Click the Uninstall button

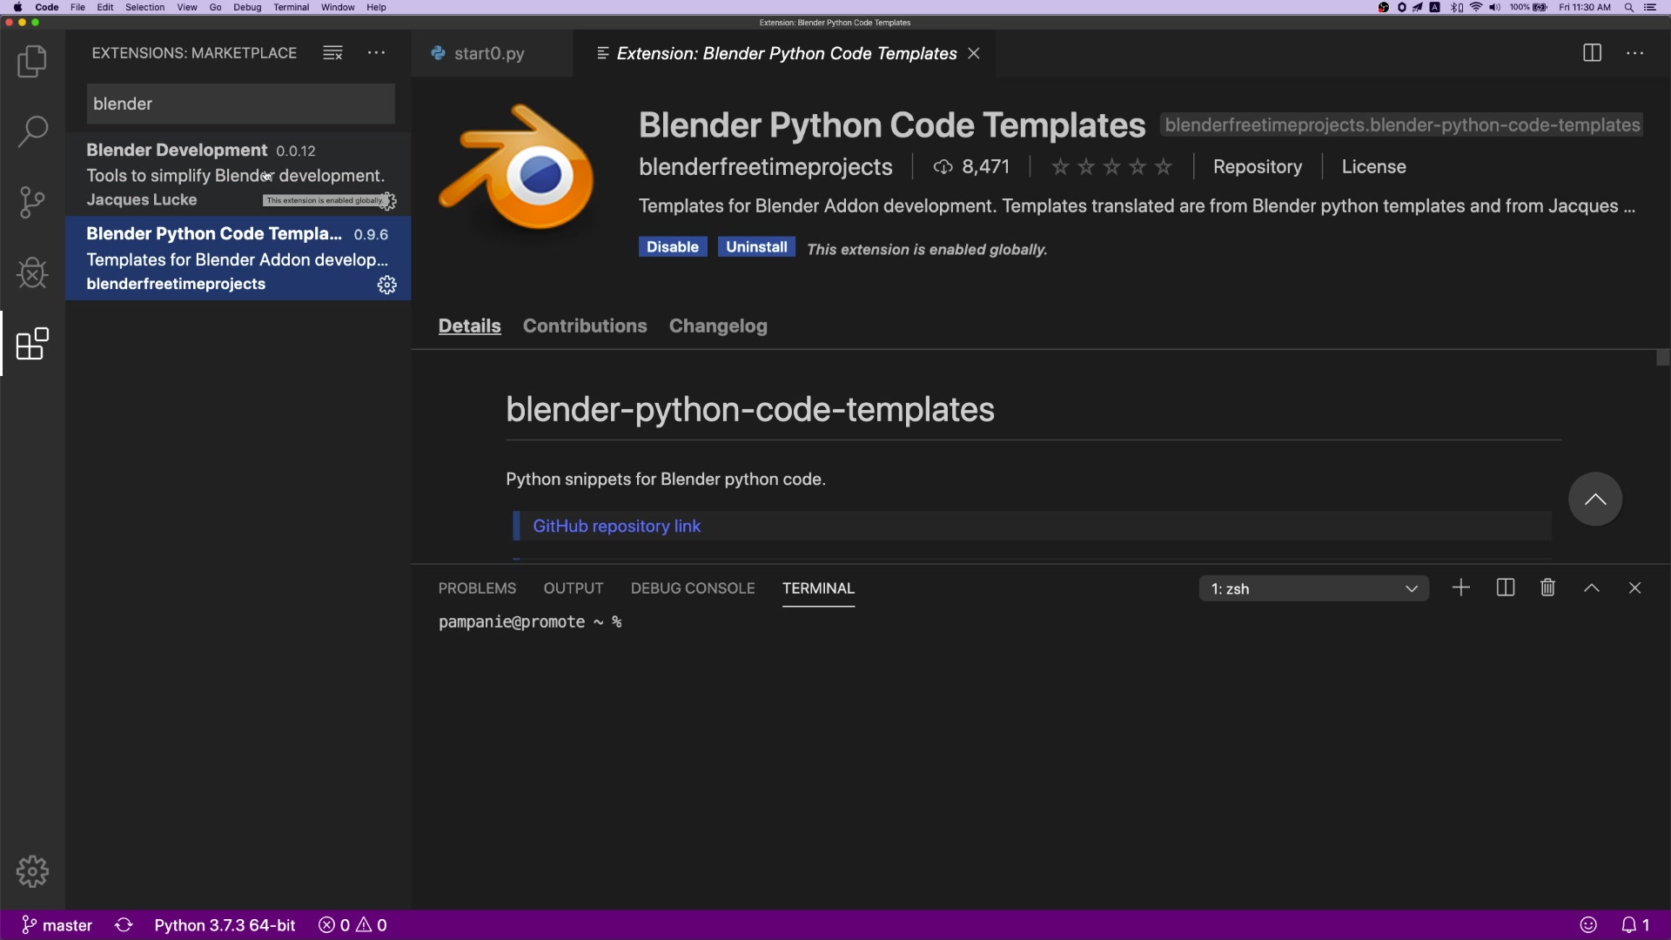tap(755, 247)
